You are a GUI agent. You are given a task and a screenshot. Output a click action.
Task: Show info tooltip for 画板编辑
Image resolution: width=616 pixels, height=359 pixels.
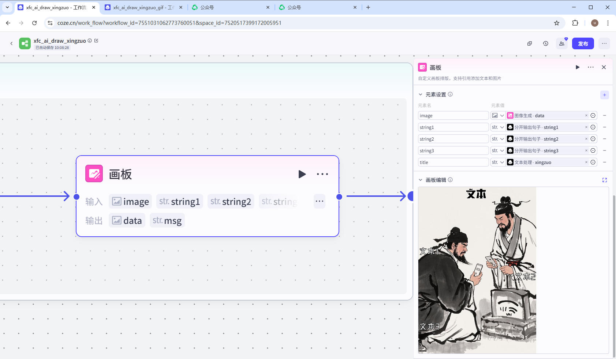click(x=450, y=180)
